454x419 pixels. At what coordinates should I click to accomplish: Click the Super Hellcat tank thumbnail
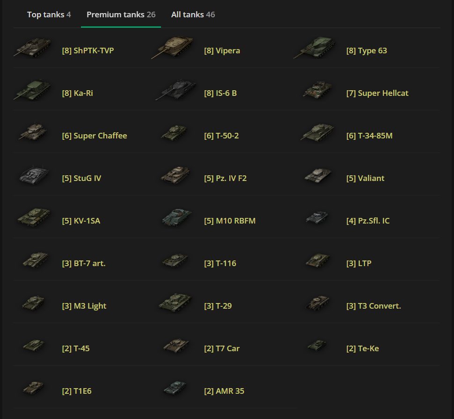pos(317,91)
